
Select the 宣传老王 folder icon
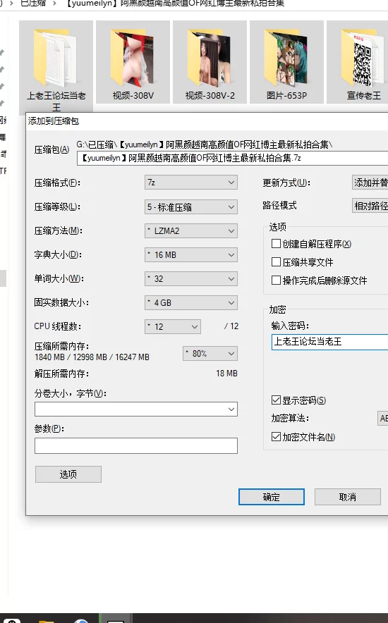[x=363, y=56]
